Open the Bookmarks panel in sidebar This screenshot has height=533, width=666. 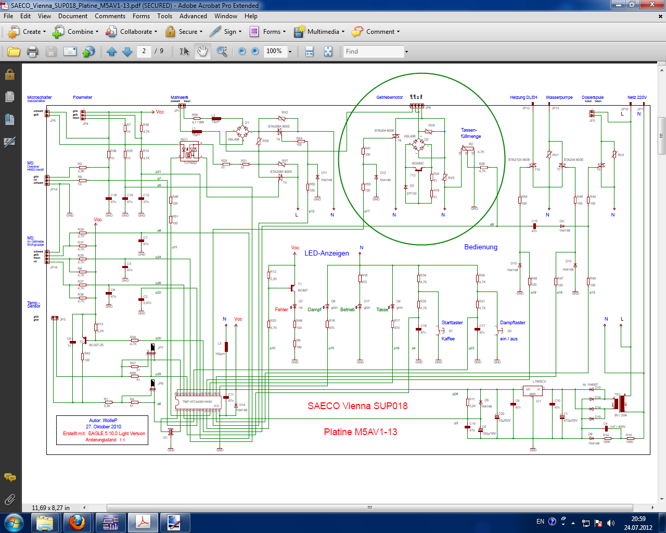pos(10,119)
